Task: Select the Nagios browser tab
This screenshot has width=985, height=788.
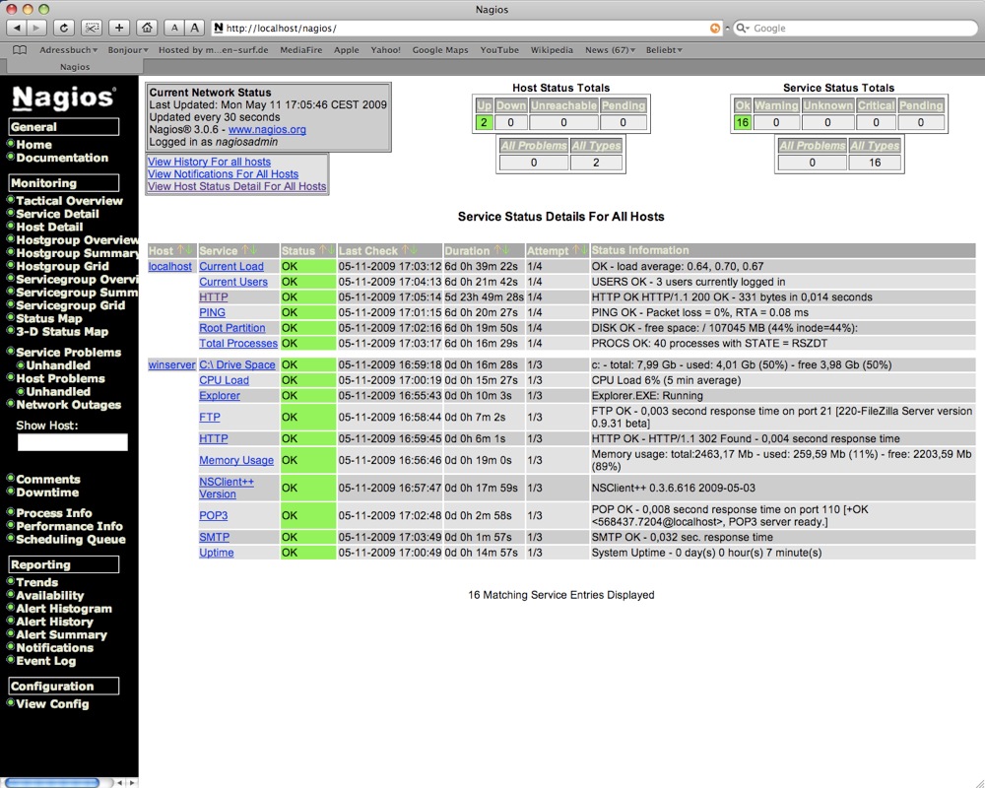Action: 75,67
